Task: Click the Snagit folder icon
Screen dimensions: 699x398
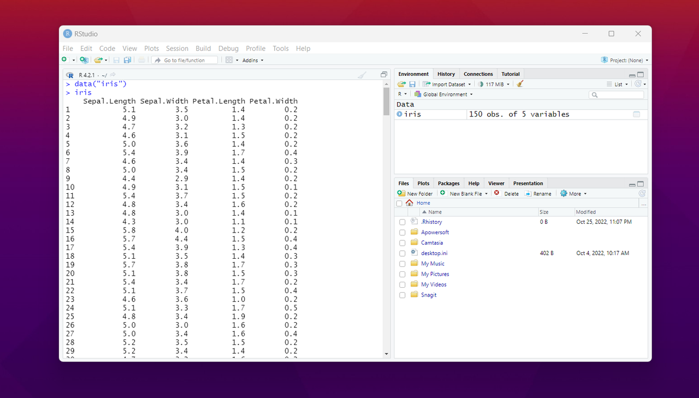Action: (414, 295)
